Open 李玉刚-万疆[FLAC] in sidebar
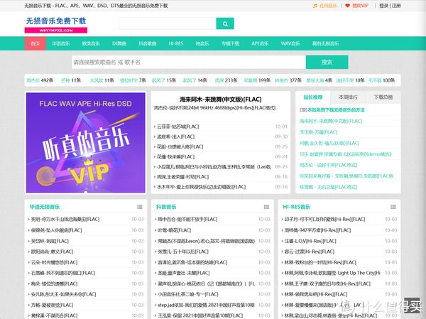Viewport: 426px width, 319px height. (x=318, y=132)
